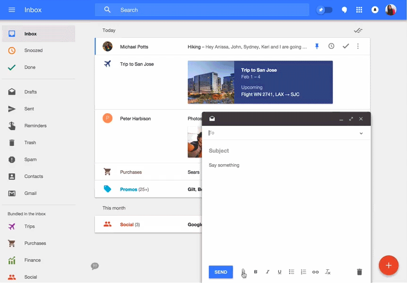The height and width of the screenshot is (283, 407).
Task: Click into the Subject field
Action: pos(283,151)
